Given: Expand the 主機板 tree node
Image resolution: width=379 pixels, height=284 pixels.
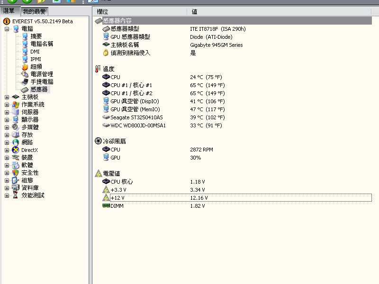Looking at the screenshot, I should [x=7, y=97].
